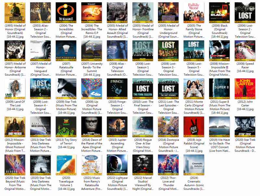Select the Jupiter Ascending thumbnail
This screenshot has height=196, width=260.
point(117,127)
